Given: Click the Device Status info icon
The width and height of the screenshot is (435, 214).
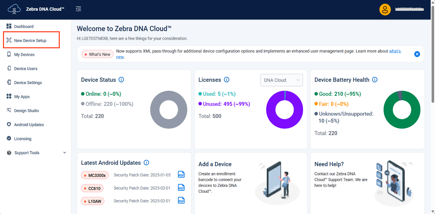Looking at the screenshot, I should click(x=121, y=80).
